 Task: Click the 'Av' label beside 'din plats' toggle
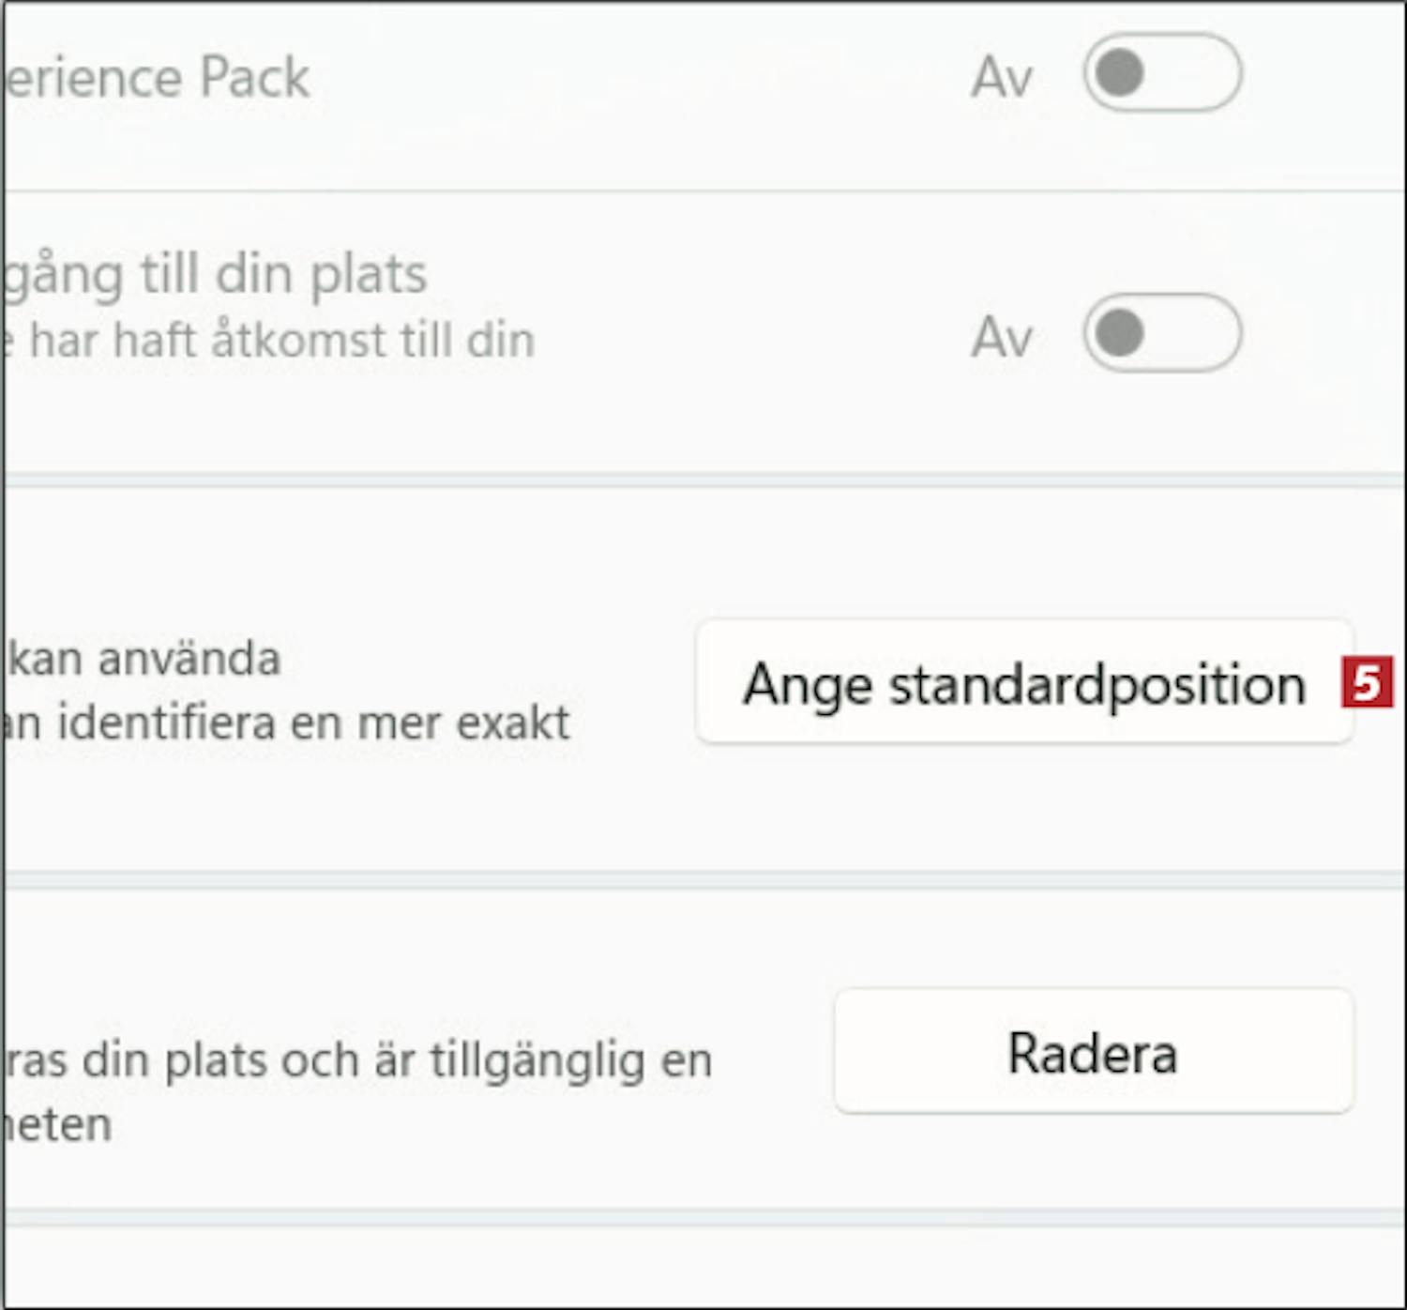point(1002,337)
